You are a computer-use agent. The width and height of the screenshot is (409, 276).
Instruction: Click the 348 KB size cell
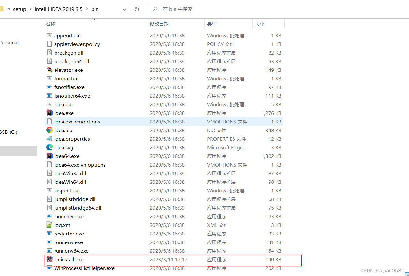point(273,131)
